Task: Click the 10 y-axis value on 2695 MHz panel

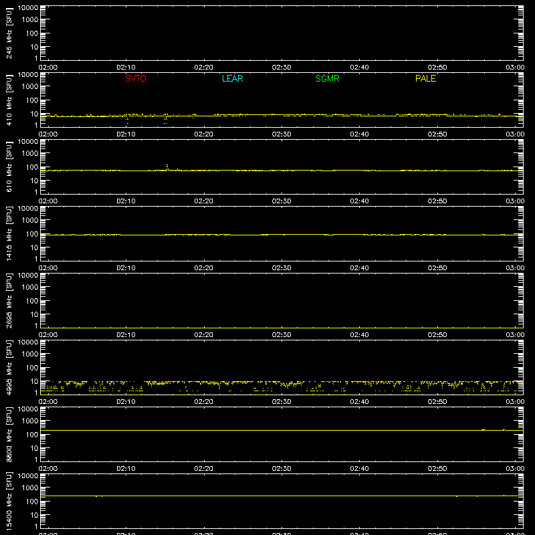Action: [x=35, y=314]
